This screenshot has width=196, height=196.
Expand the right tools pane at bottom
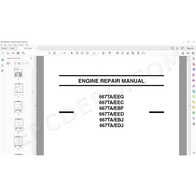[194, 153]
